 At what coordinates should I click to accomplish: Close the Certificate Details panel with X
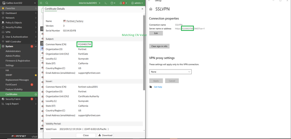point(143,9)
